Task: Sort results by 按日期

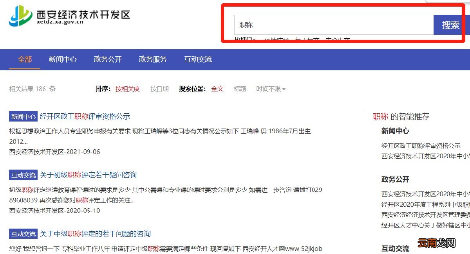Action: (159, 89)
